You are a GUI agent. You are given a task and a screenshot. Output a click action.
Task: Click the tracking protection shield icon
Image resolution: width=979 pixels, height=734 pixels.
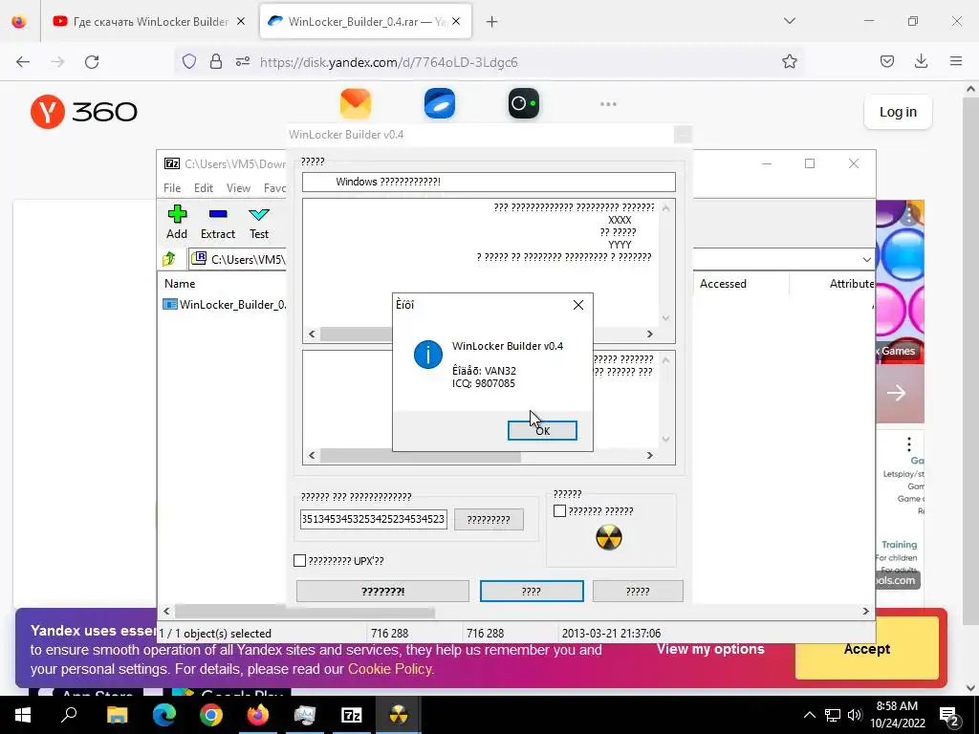tap(189, 61)
